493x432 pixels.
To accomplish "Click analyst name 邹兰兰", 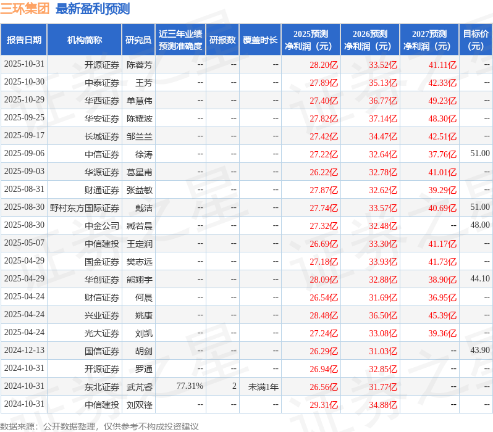I will (140, 136).
